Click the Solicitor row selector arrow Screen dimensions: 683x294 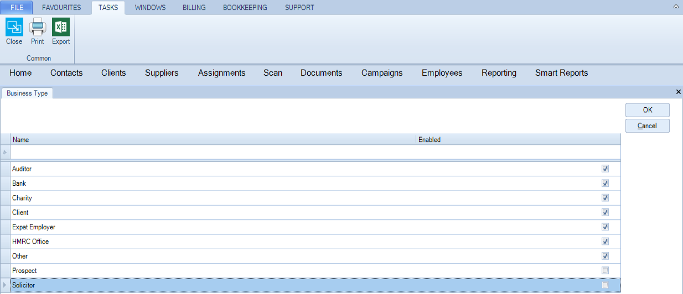click(5, 285)
